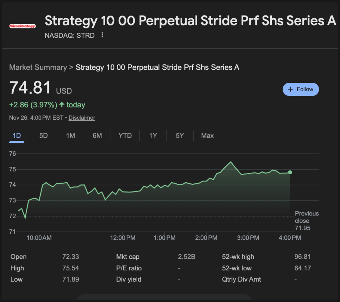Follow this STRD stock

click(x=301, y=89)
